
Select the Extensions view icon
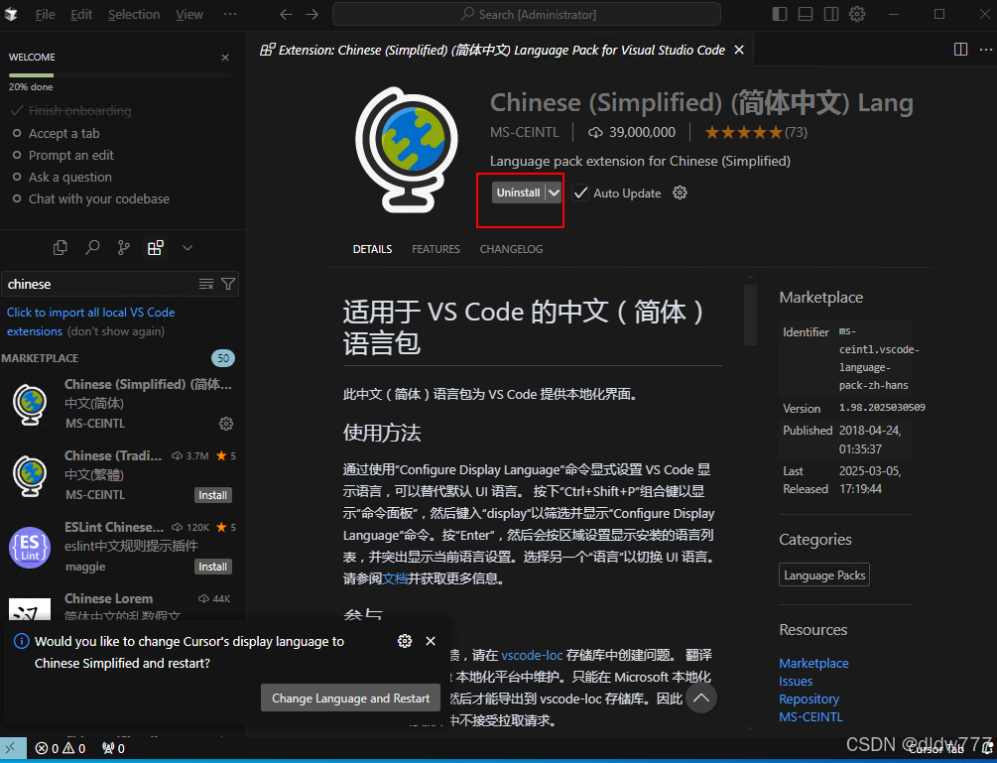[x=156, y=247]
